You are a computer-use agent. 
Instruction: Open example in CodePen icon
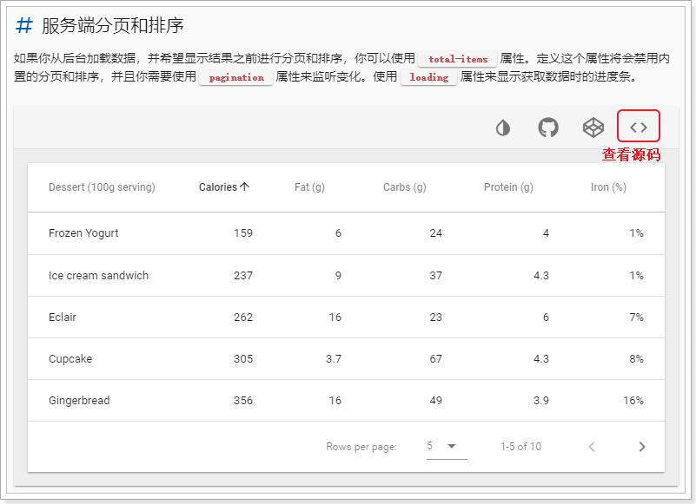point(593,128)
